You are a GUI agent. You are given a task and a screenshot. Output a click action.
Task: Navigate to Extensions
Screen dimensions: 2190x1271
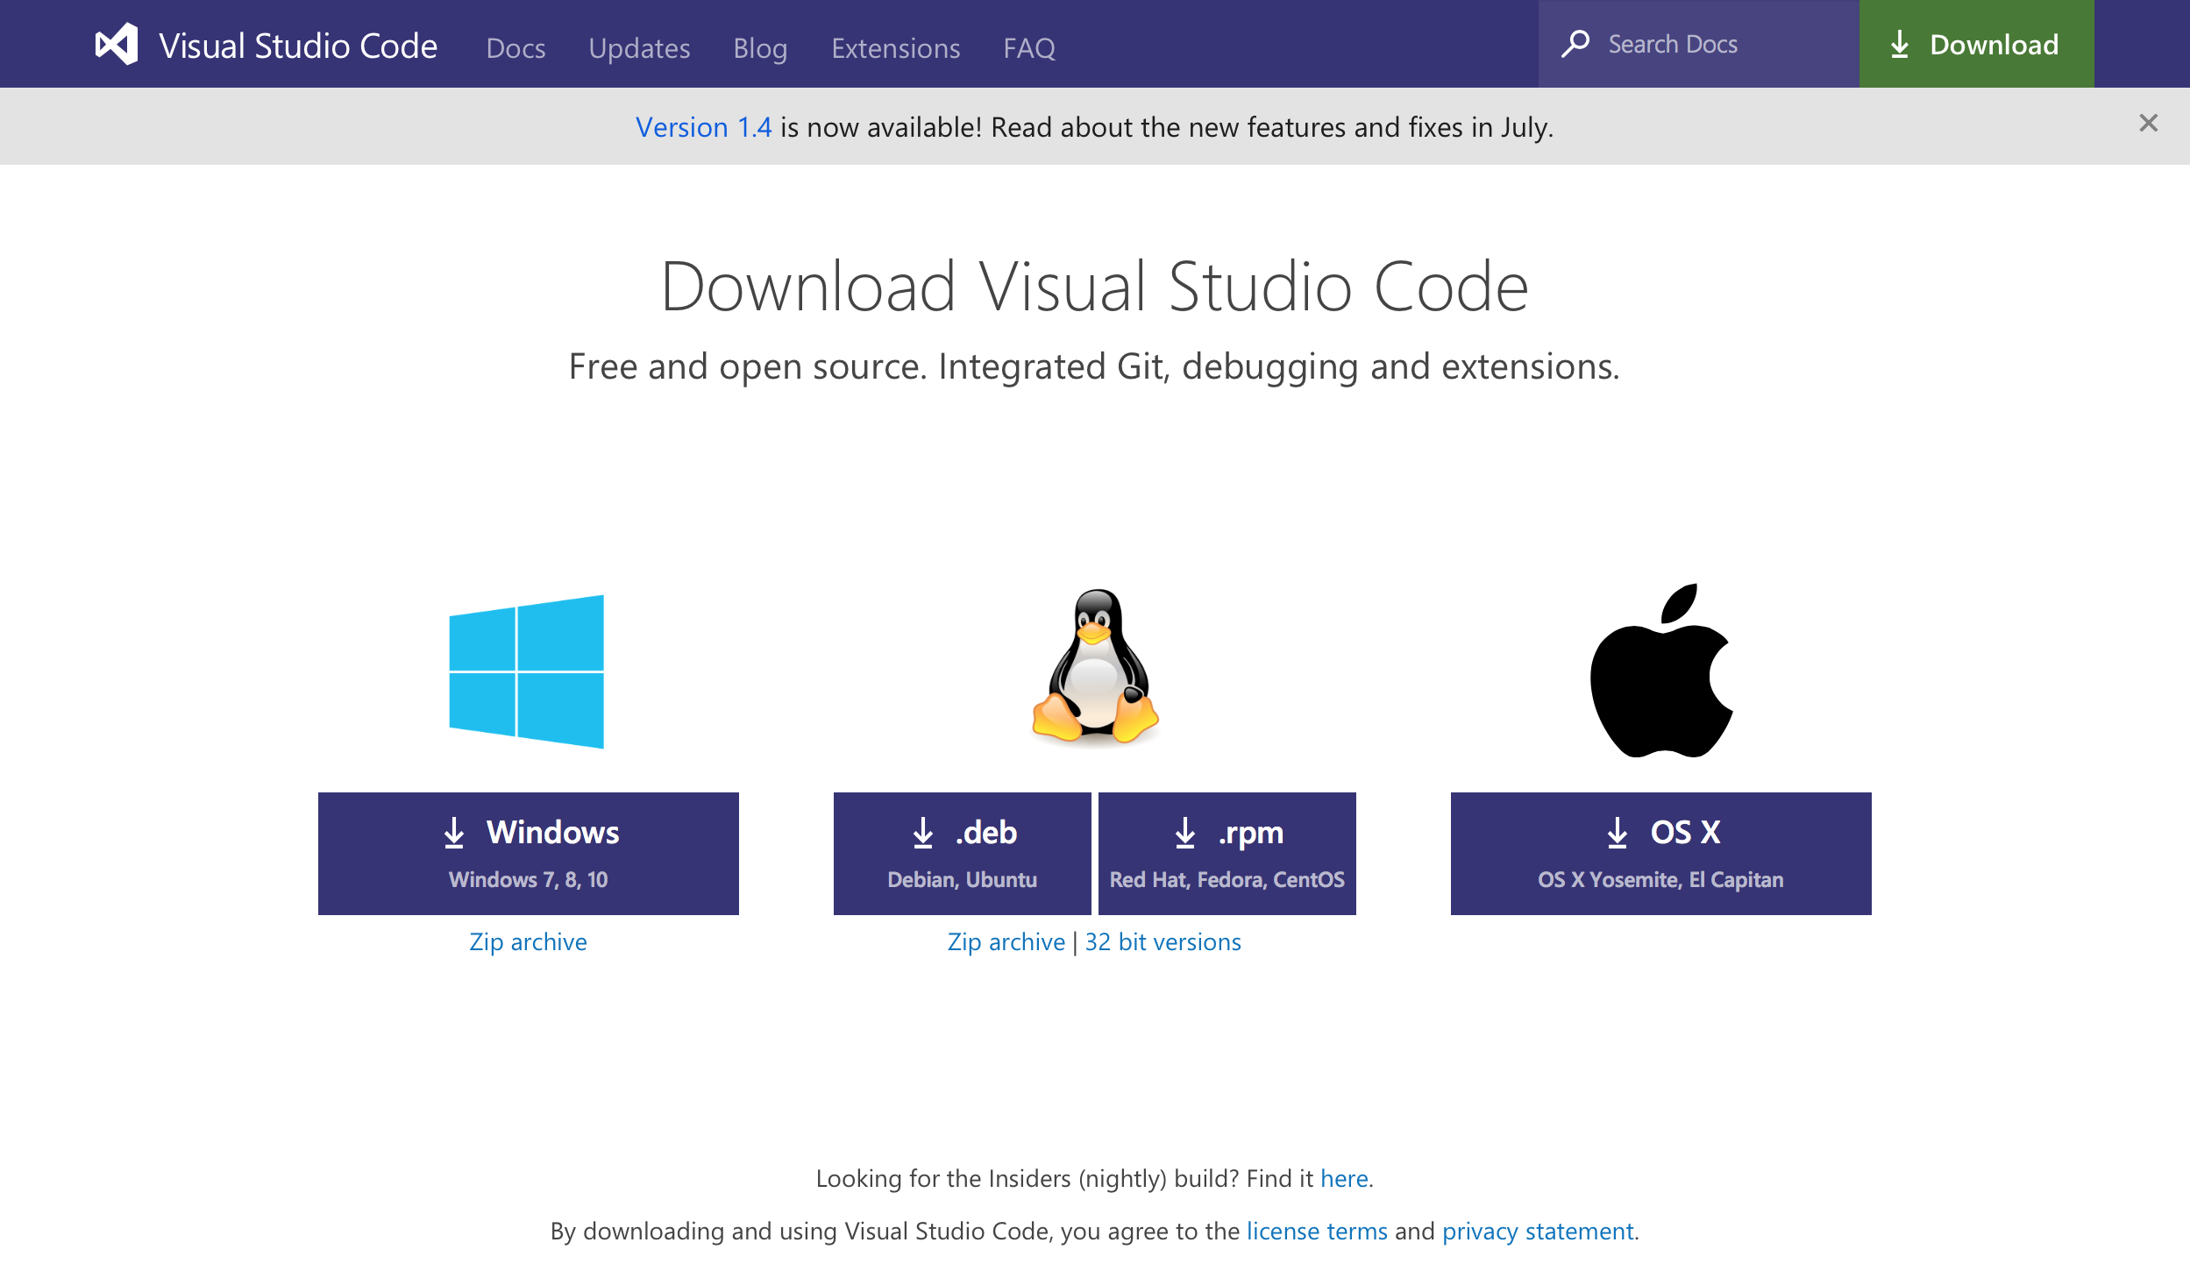coord(895,47)
